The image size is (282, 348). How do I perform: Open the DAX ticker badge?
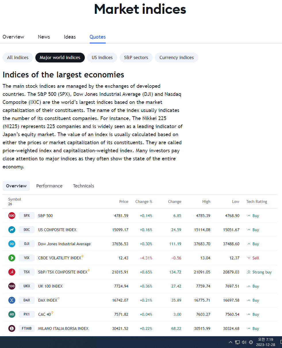click(x=27, y=300)
